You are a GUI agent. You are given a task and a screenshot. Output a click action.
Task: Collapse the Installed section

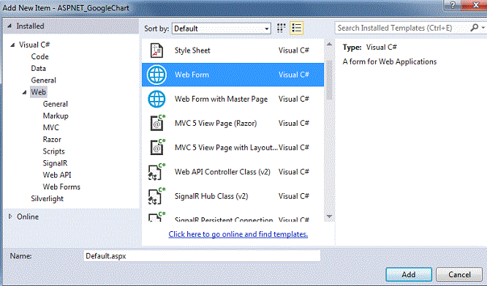click(10, 26)
